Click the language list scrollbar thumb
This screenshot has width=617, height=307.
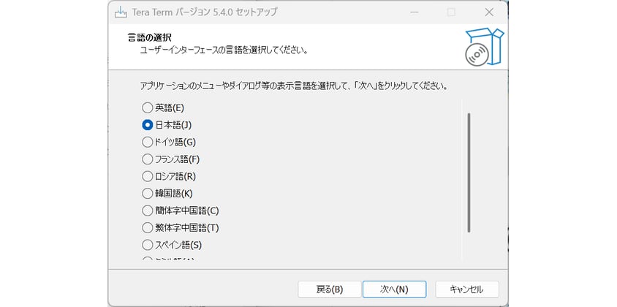[x=468, y=173]
